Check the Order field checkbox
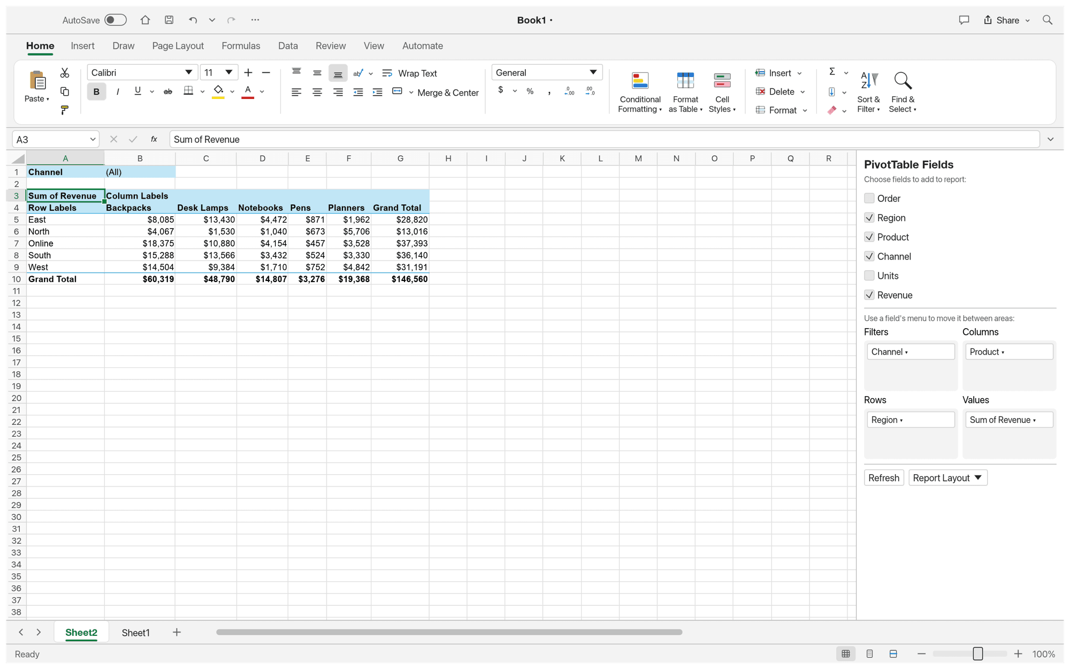The image size is (1070, 669). pos(869,198)
